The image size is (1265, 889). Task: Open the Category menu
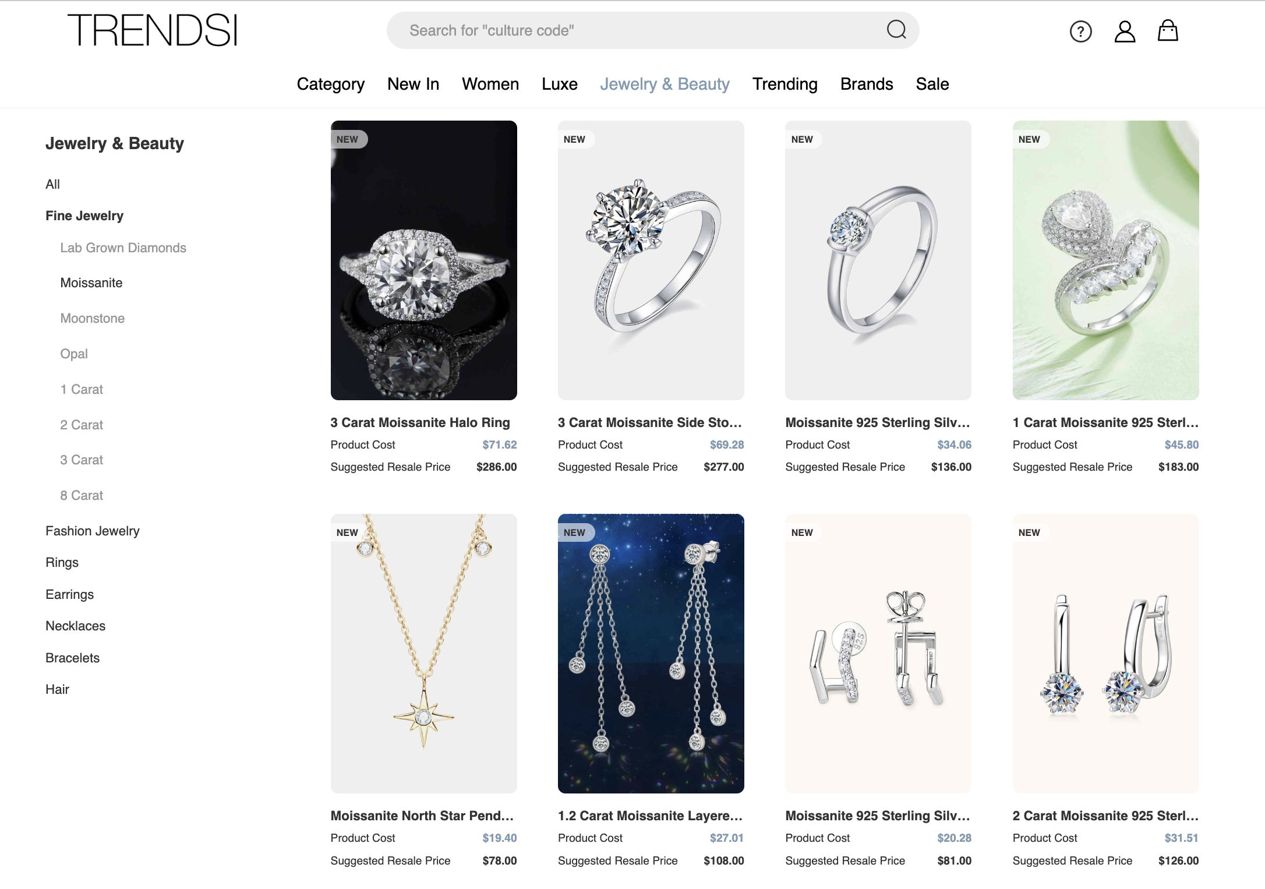[x=330, y=84]
